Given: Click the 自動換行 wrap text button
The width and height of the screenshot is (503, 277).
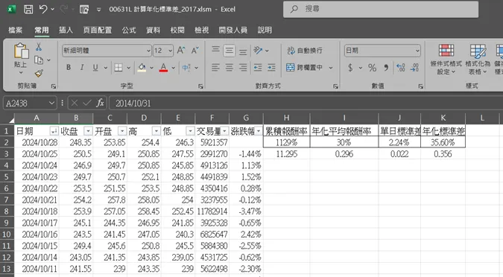Looking at the screenshot, I should pyautogui.click(x=305, y=51).
